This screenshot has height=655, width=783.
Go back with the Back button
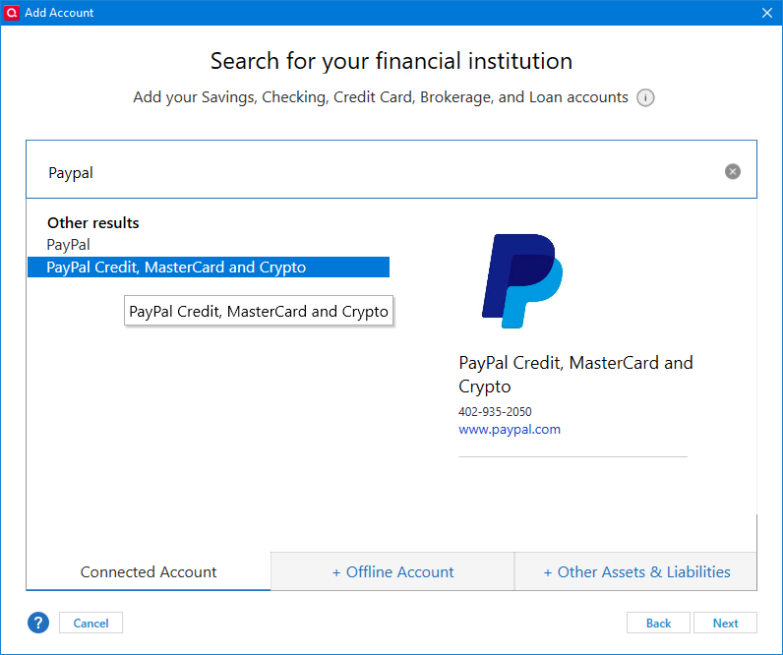pyautogui.click(x=658, y=624)
